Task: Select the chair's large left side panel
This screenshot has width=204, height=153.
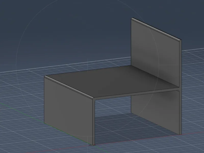Action: (68, 111)
